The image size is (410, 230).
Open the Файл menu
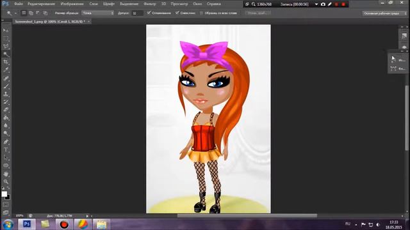coord(19,4)
